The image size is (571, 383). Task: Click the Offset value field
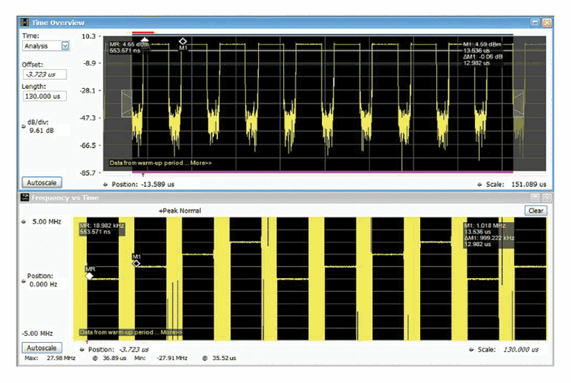[44, 74]
